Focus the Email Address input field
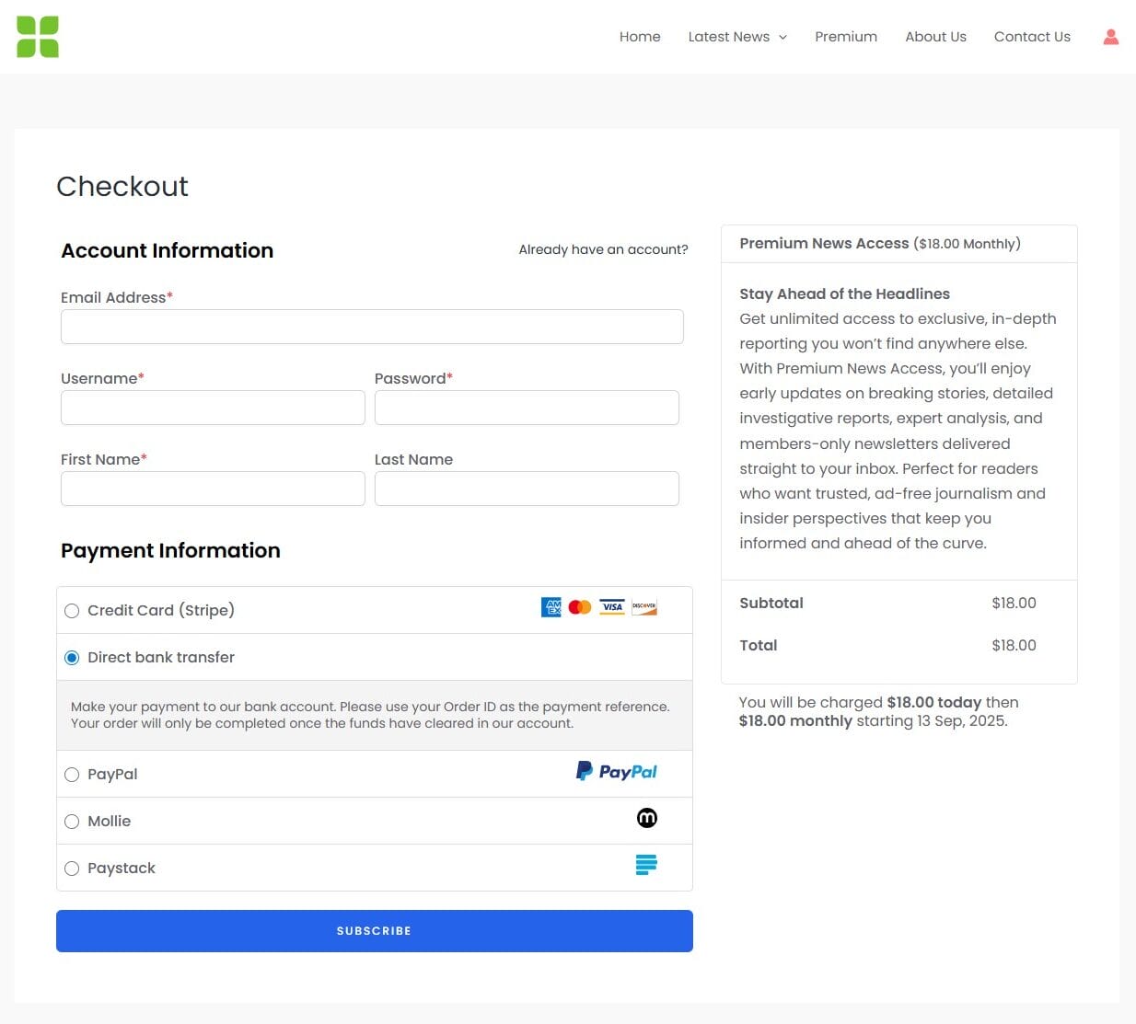Screen dimensions: 1136x1024 click(x=372, y=327)
